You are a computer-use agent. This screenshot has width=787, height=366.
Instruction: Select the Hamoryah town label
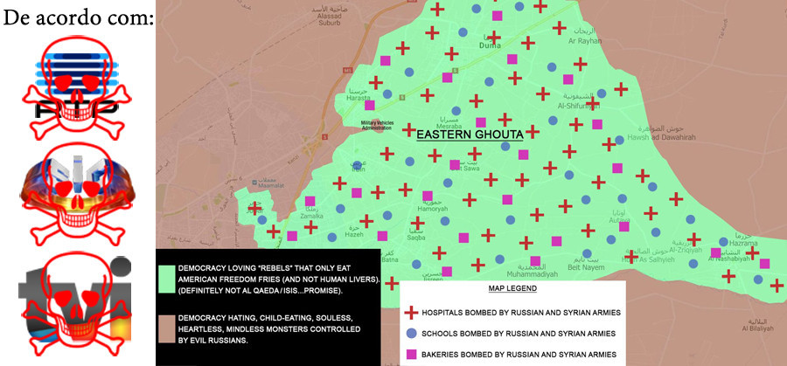click(x=408, y=209)
